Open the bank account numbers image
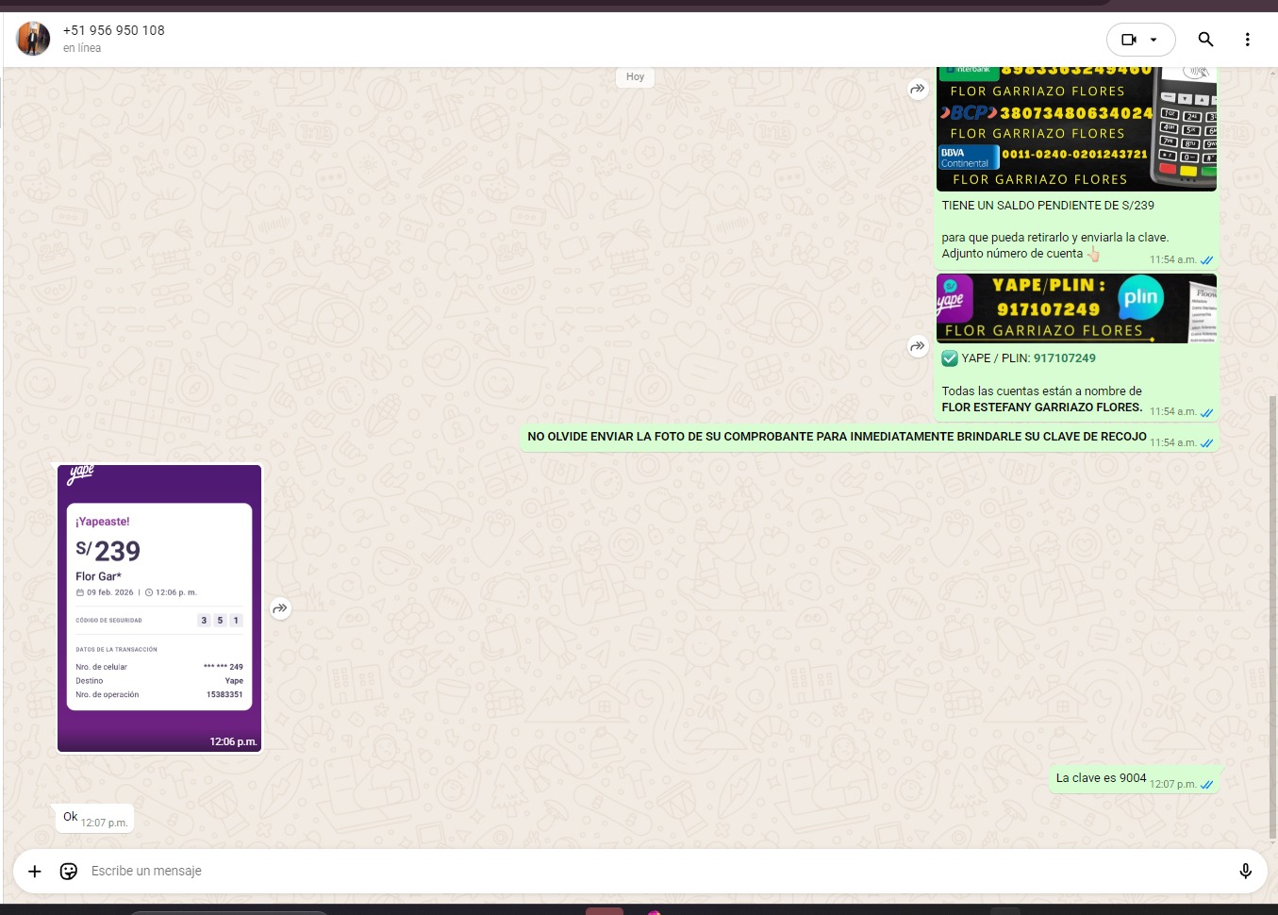The image size is (1278, 915). click(x=1075, y=128)
